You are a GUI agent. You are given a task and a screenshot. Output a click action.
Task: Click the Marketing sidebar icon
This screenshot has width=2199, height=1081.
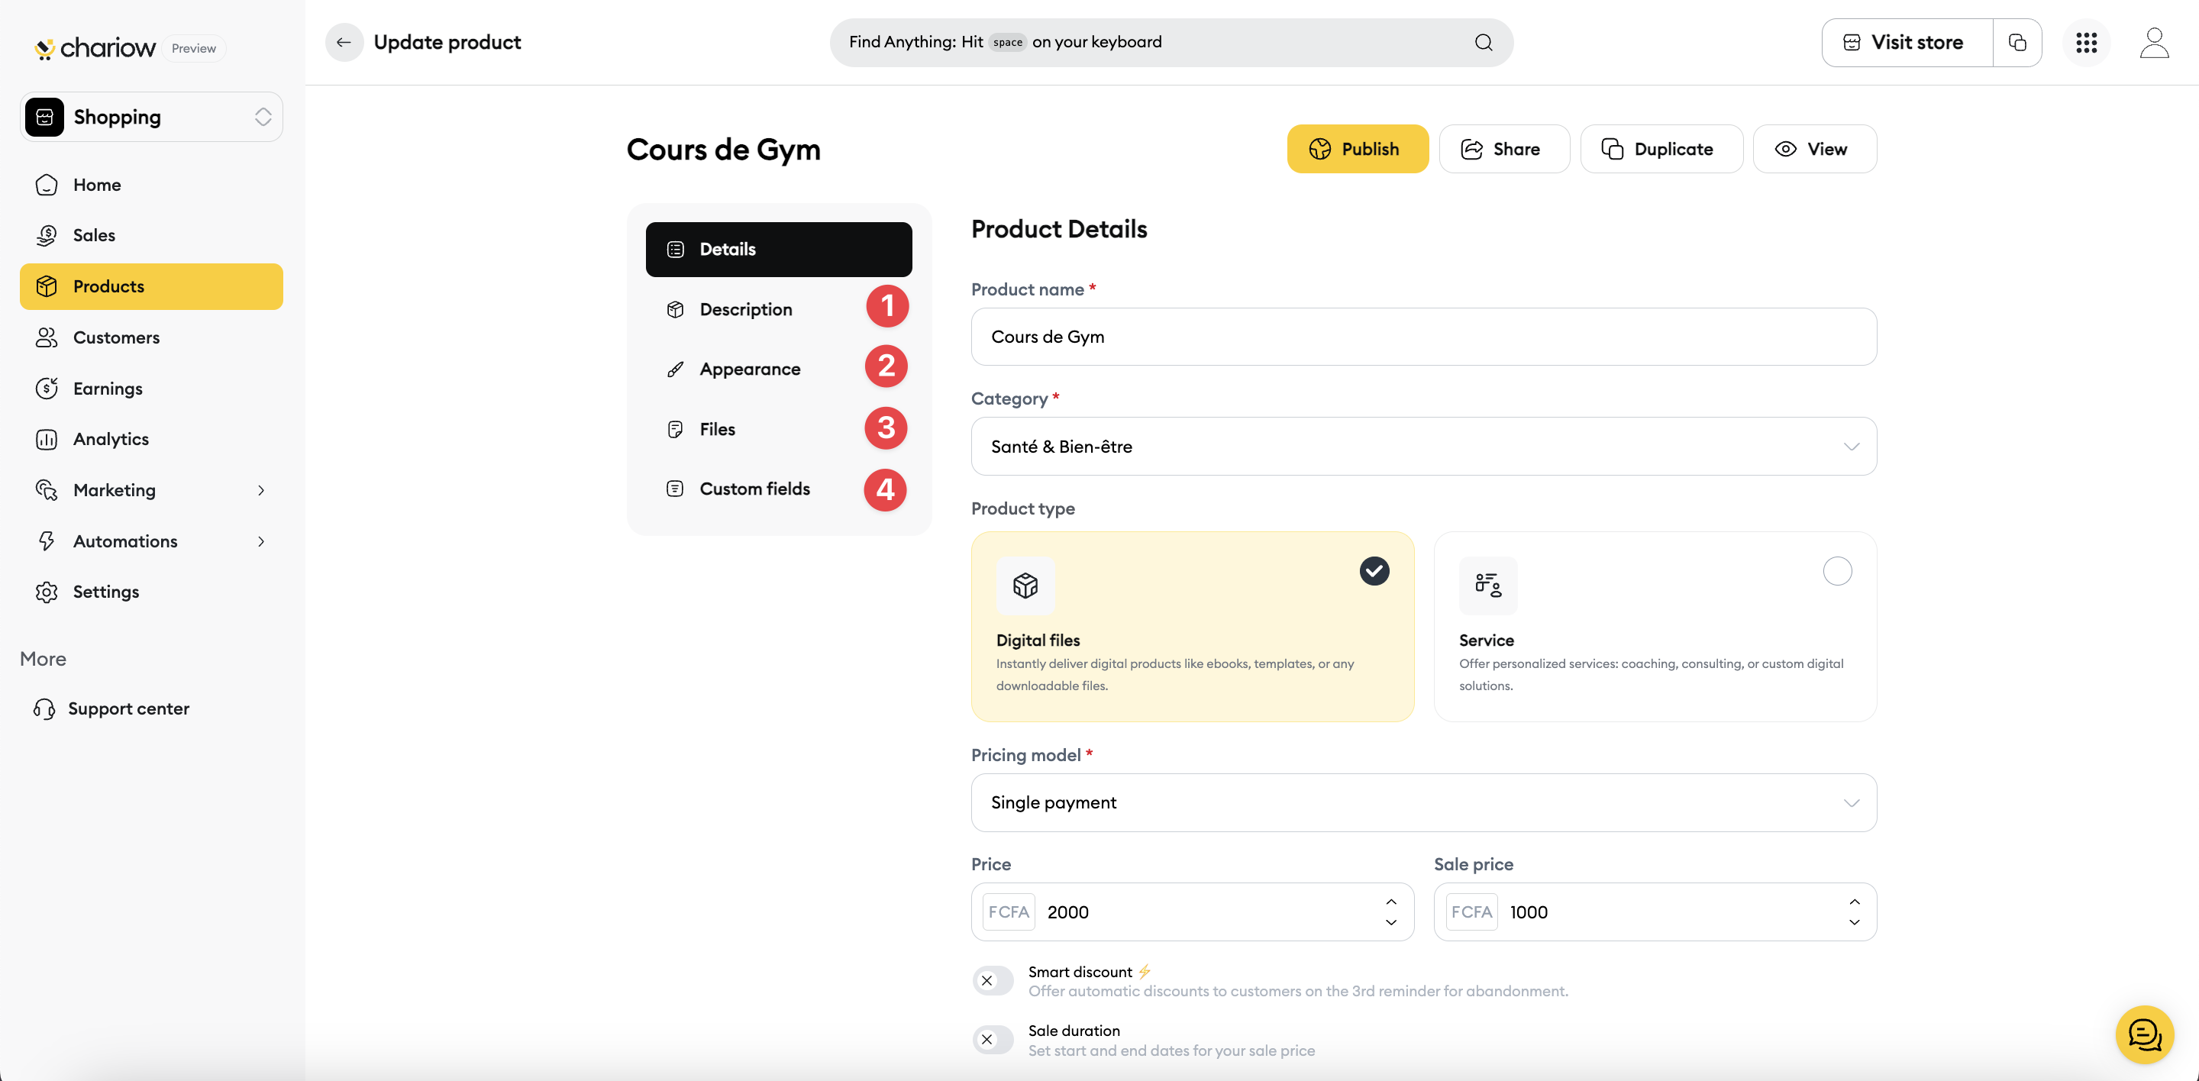click(47, 490)
